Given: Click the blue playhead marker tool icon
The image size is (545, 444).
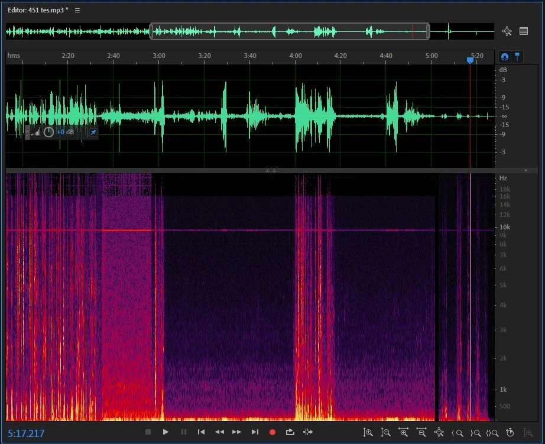Looking at the screenshot, I should 517,56.
